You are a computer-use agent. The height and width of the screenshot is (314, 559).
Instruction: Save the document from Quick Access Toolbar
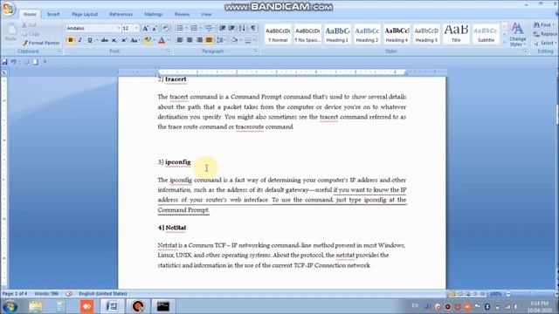(x=4, y=62)
